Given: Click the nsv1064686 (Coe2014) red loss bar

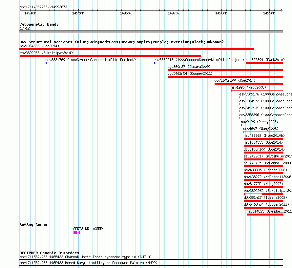Looking at the screenshot, I should pos(136,49).
